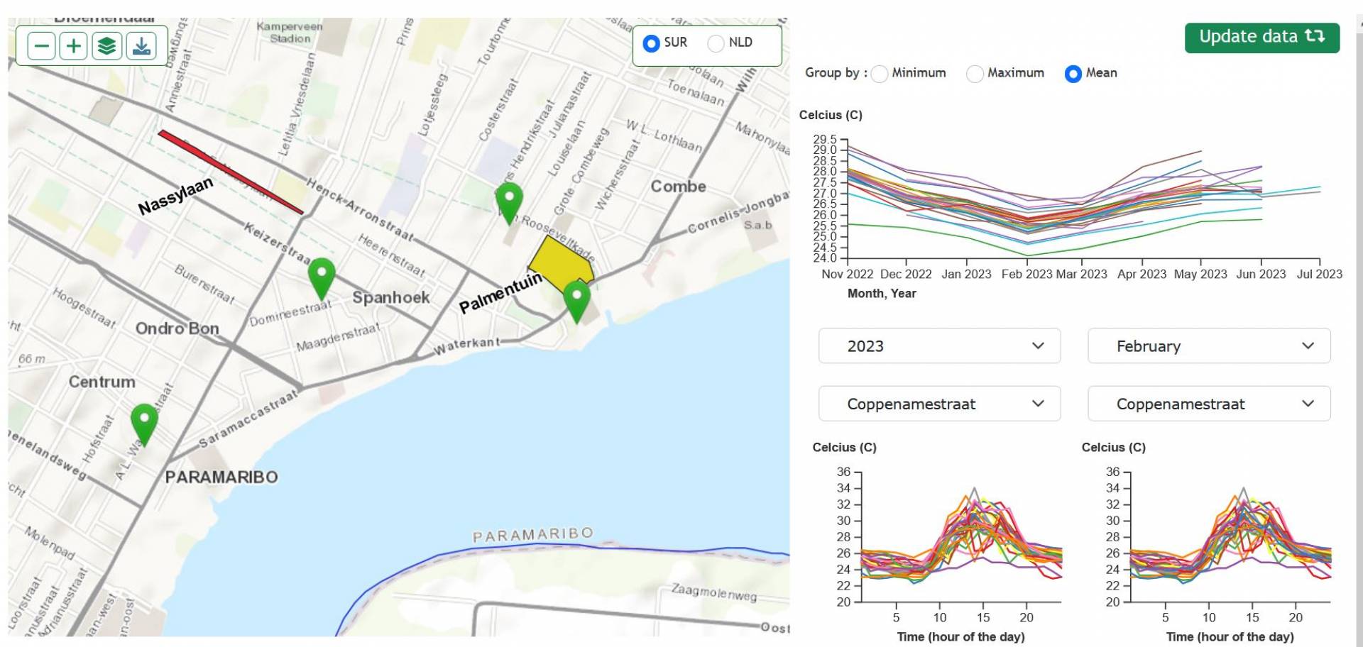
Task: Click the Nassylaan map label
Action: (175, 196)
